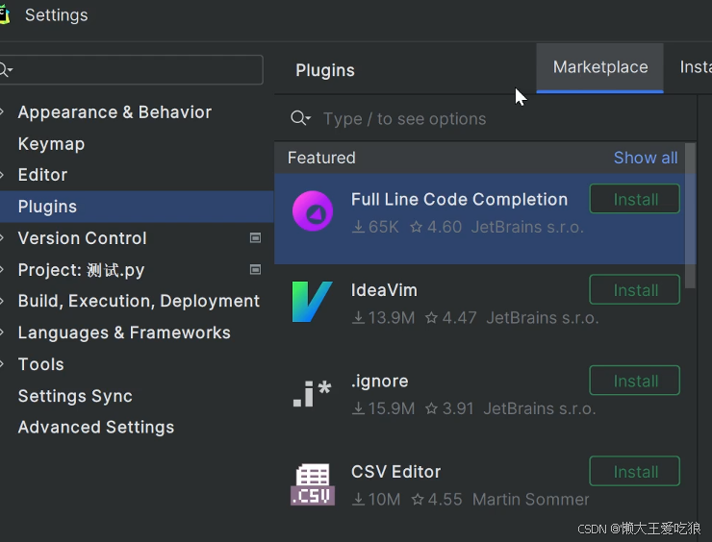Expand the Editor settings section
The height and width of the screenshot is (542, 712).
tap(2, 175)
